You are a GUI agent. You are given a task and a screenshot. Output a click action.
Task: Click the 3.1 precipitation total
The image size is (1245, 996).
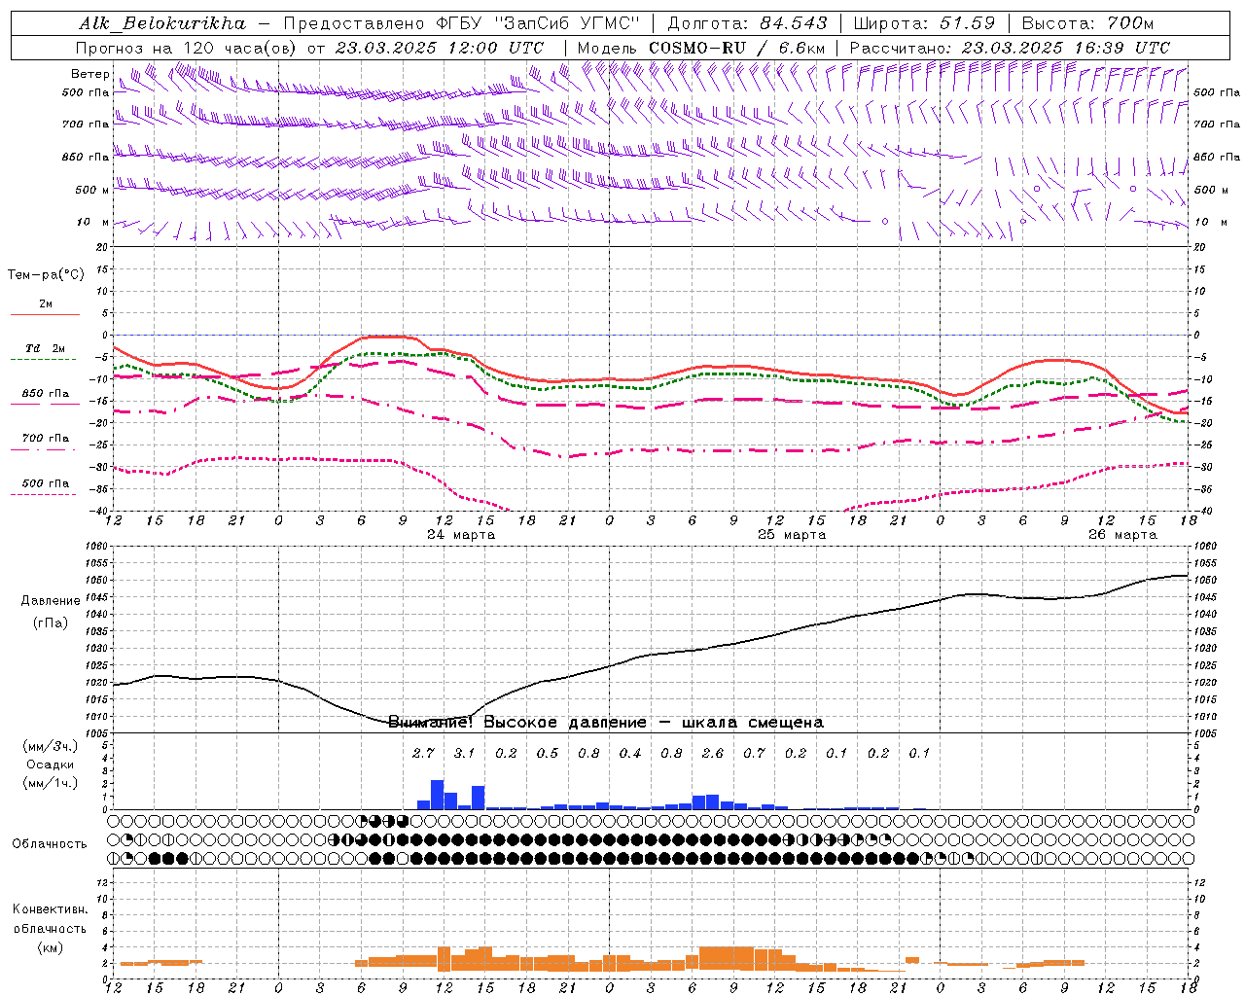tap(464, 753)
